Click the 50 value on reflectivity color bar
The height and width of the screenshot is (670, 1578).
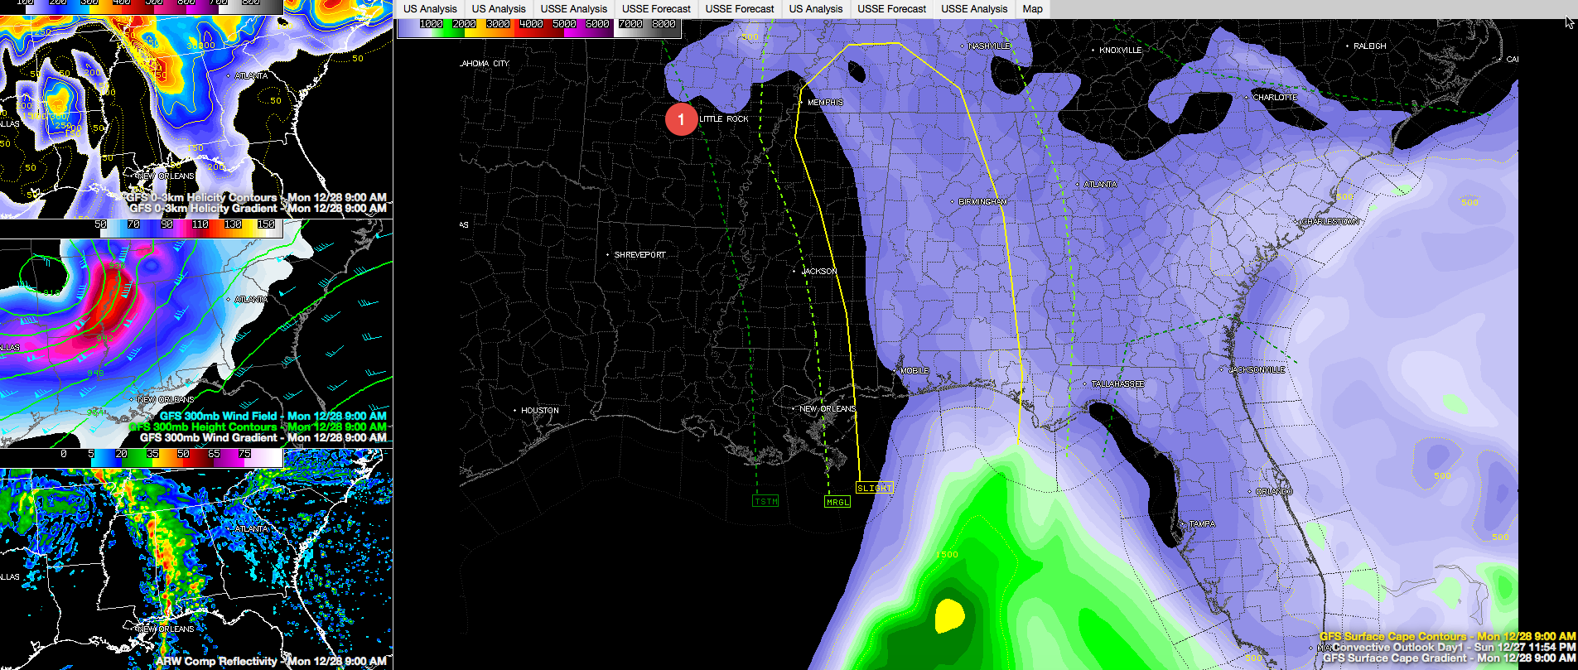point(183,454)
